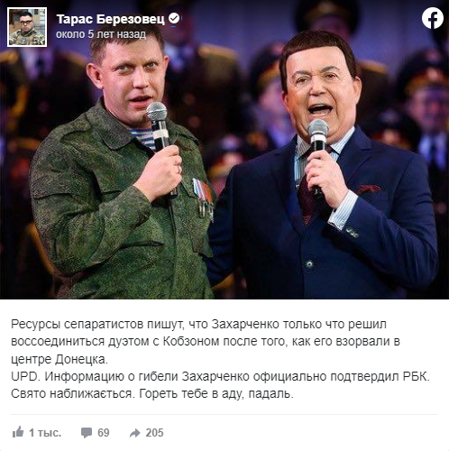Image resolution: width=449 pixels, height=451 pixels.
Task: Open Тарас Березовец profile avatar
Action: (x=27, y=27)
